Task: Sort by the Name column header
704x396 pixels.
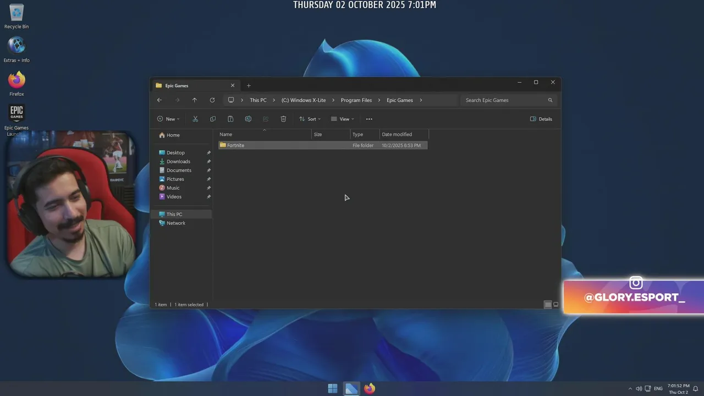Action: [265, 134]
